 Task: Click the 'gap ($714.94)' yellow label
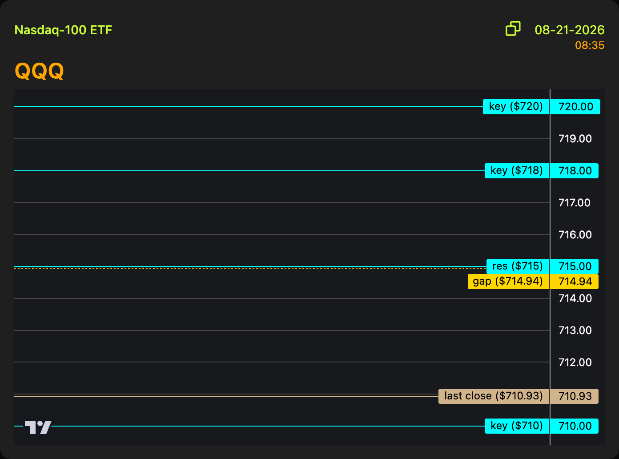tap(508, 282)
